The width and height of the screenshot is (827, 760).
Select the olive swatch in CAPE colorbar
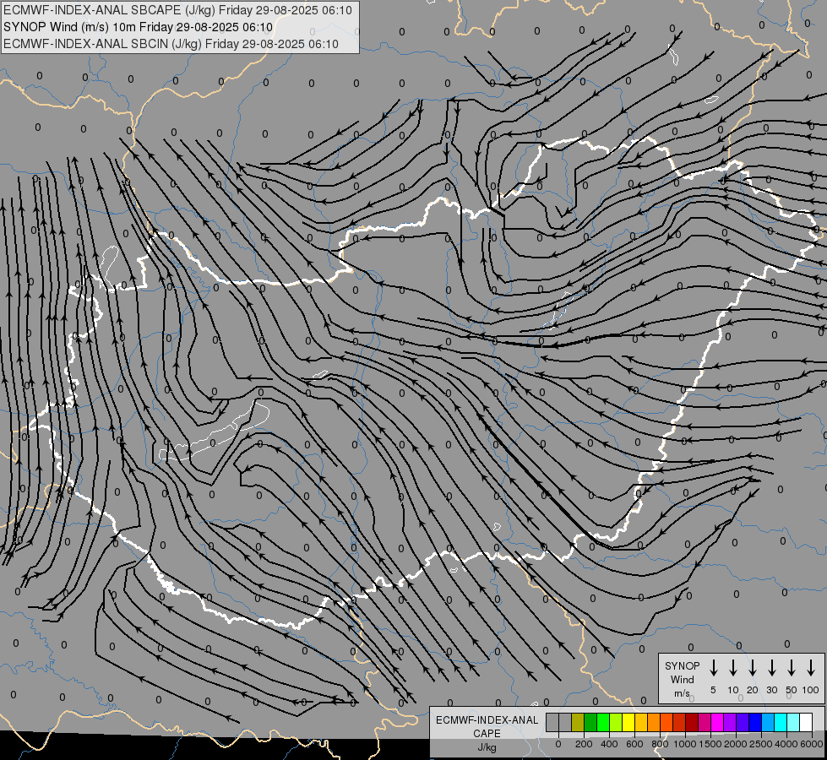tap(578, 722)
